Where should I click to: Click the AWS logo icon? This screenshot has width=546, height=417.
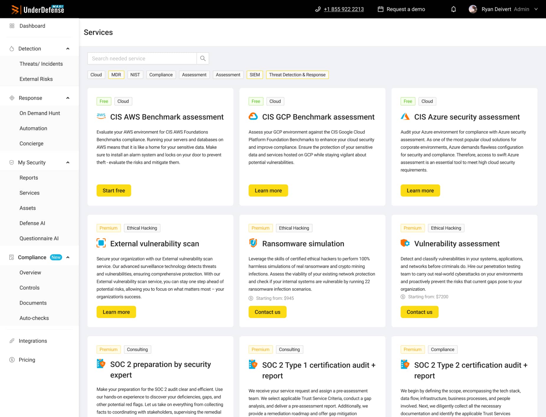click(101, 116)
